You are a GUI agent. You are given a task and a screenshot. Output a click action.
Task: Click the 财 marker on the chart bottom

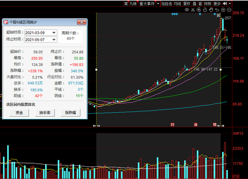[x=172, y=125]
